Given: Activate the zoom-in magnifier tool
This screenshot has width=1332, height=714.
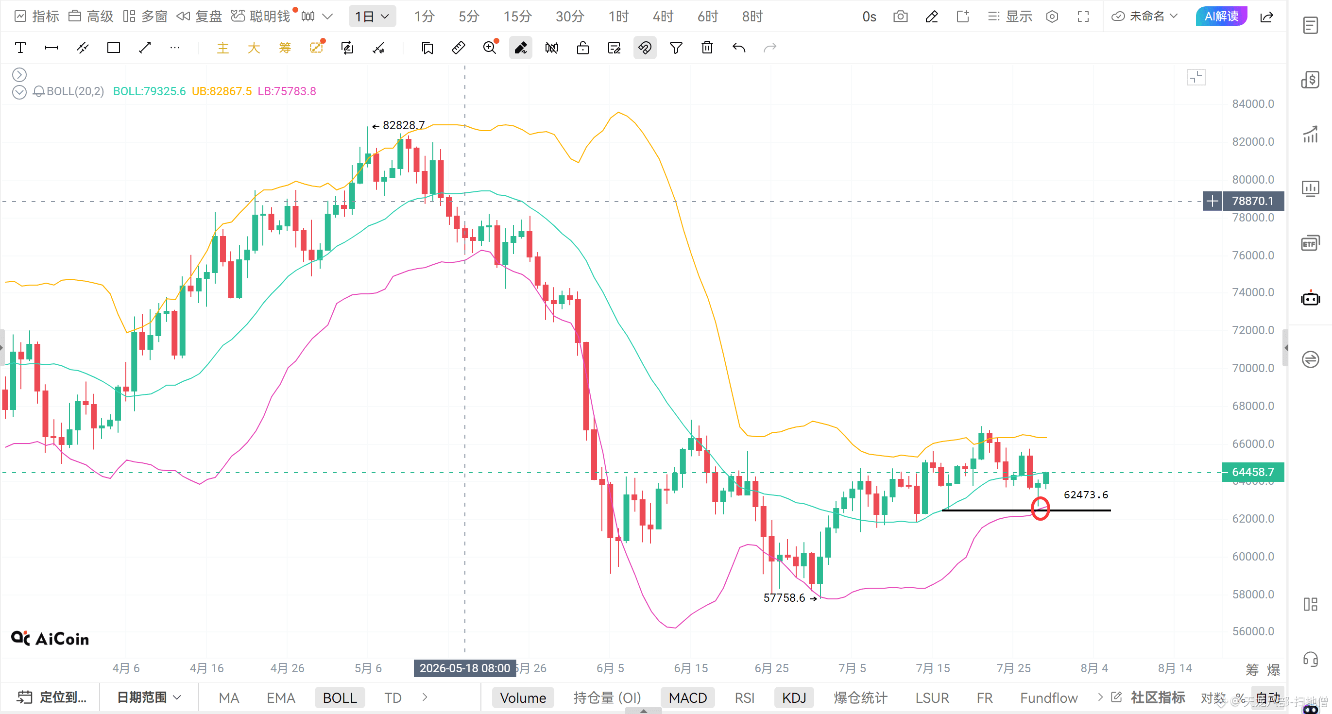Looking at the screenshot, I should (490, 48).
